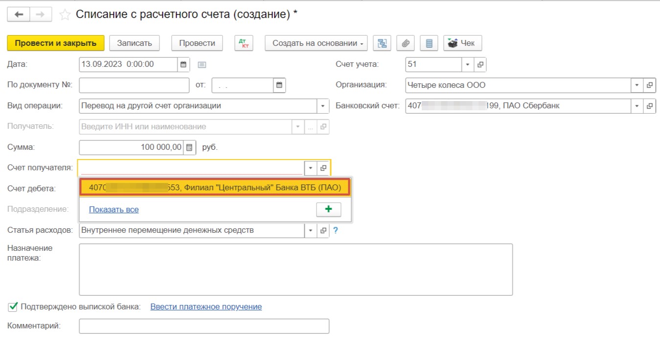Click Организация field Четыре колеса ООО
The image size is (660, 347).
[518, 85]
